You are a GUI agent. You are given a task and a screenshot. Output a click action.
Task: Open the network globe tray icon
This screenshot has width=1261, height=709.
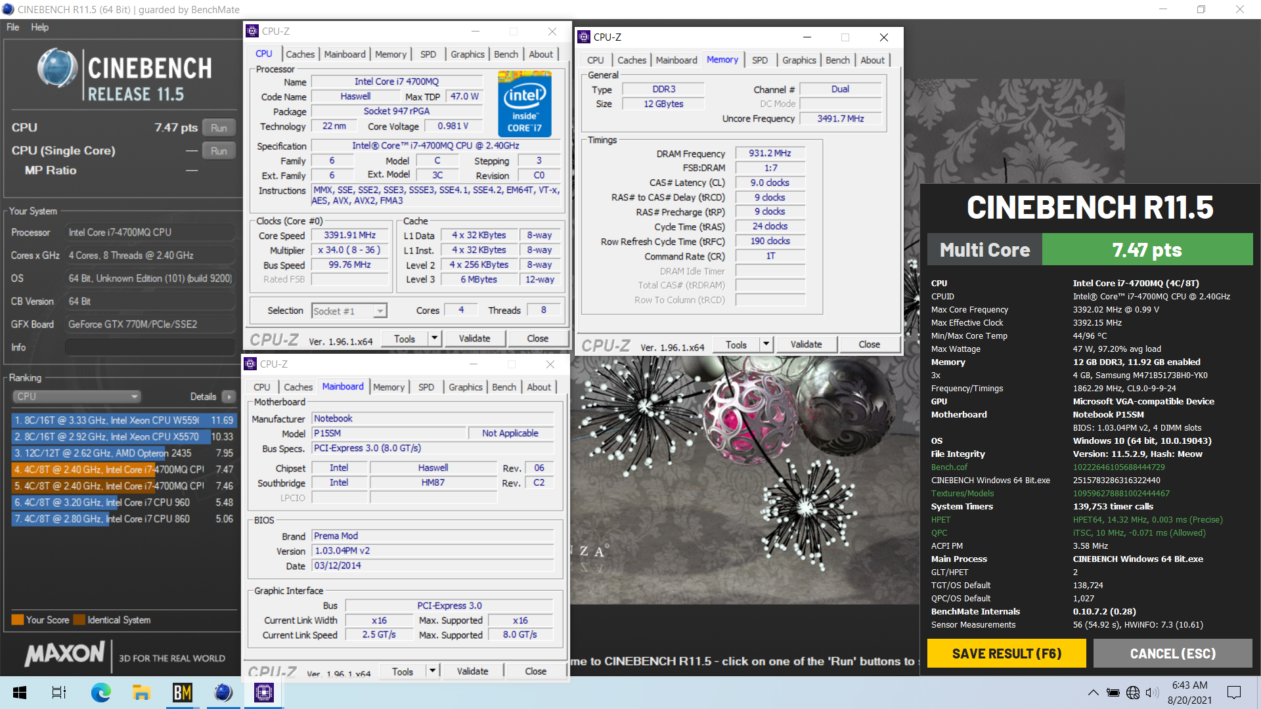(1133, 693)
